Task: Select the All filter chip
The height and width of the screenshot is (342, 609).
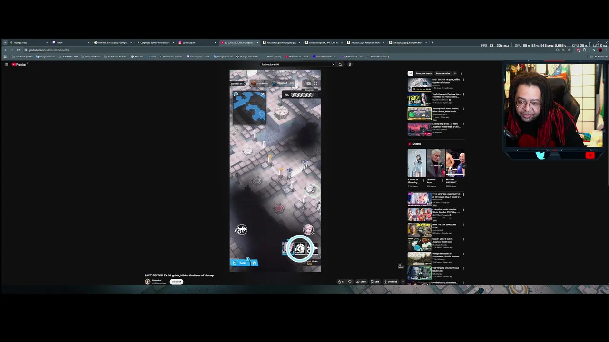Action: click(x=410, y=73)
